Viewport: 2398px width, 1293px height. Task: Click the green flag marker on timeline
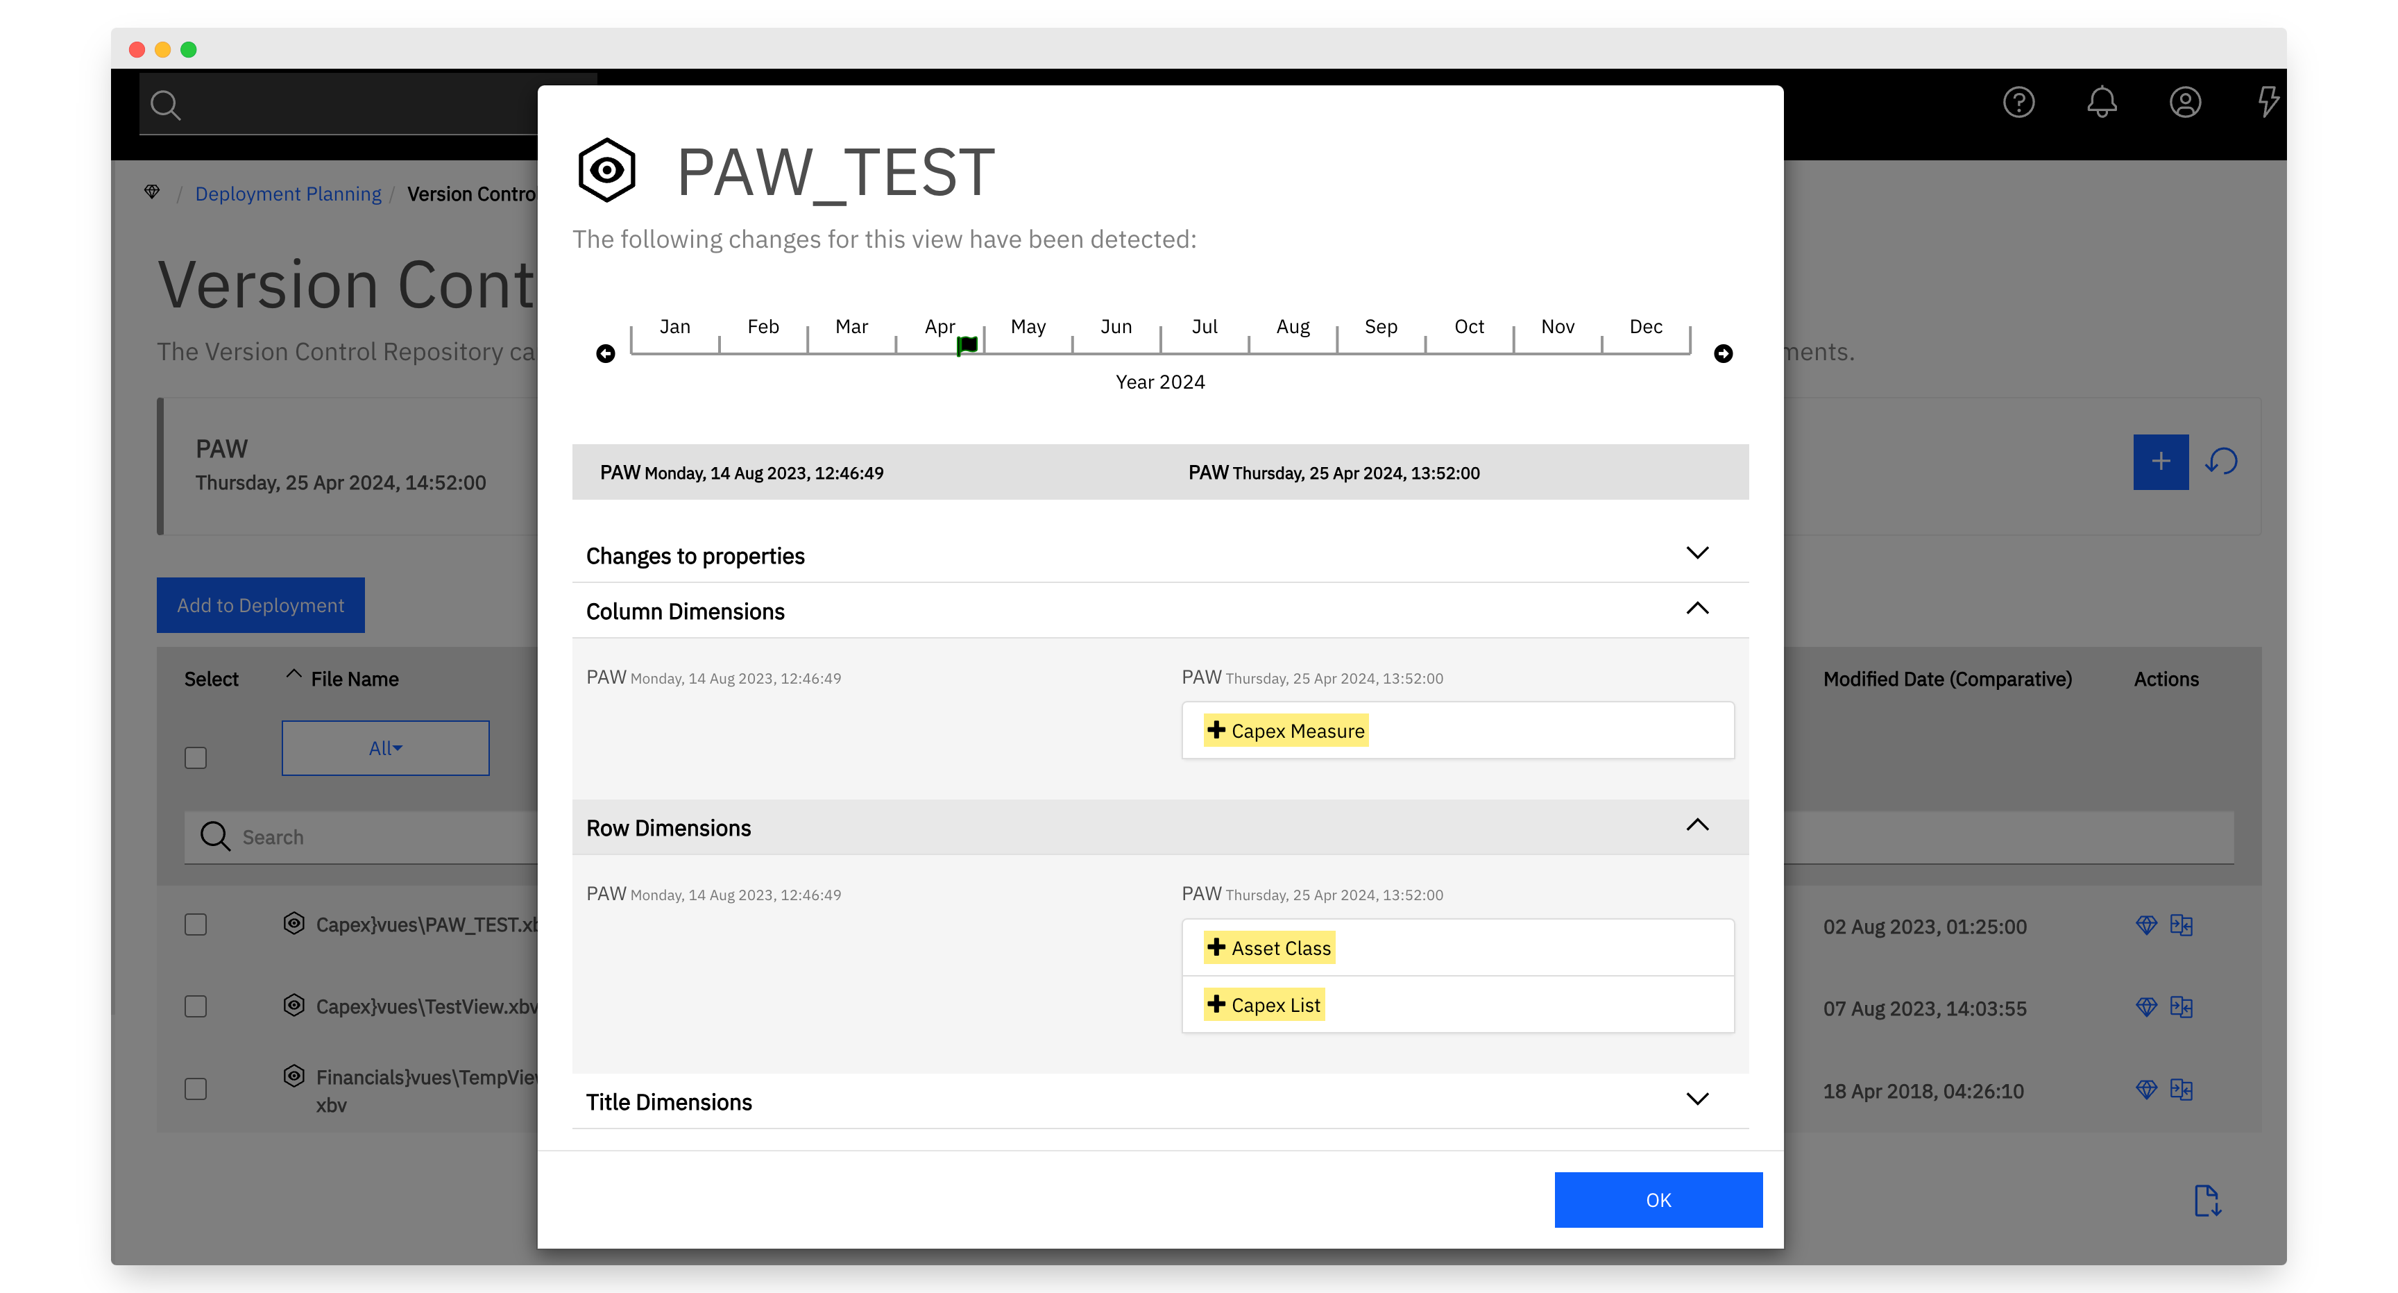[967, 346]
